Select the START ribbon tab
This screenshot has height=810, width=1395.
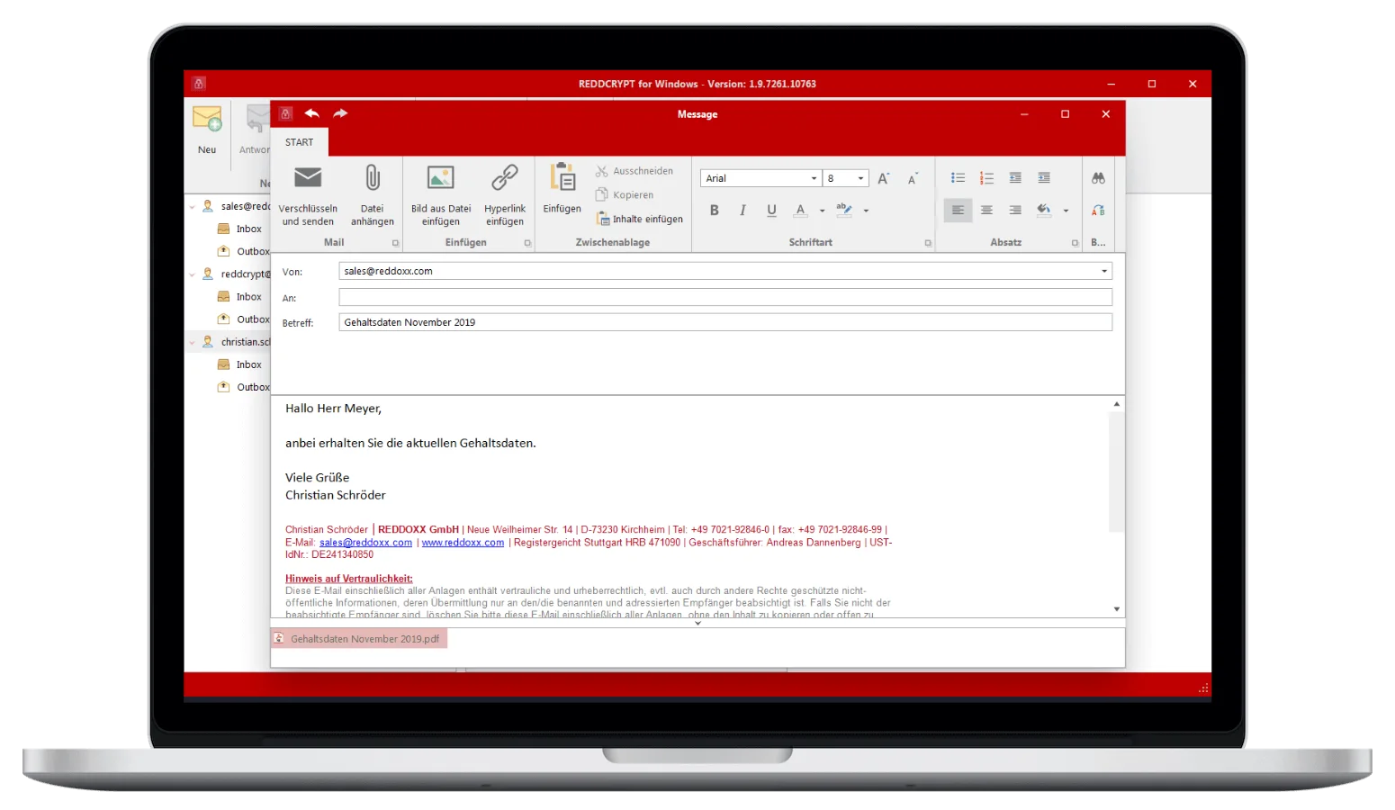[x=300, y=142]
